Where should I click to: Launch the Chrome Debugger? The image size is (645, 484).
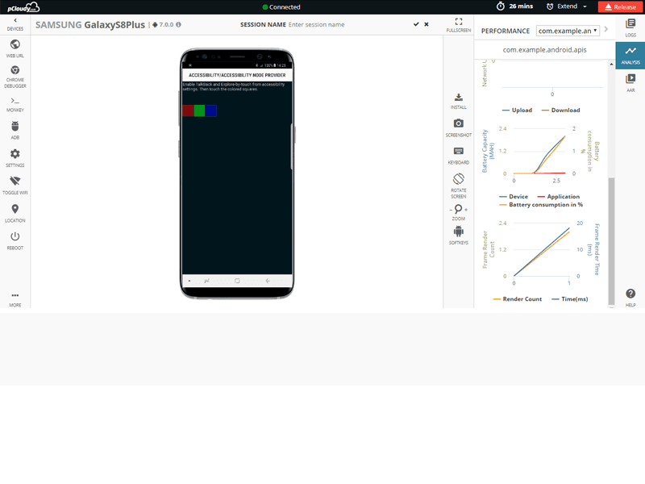(15, 77)
